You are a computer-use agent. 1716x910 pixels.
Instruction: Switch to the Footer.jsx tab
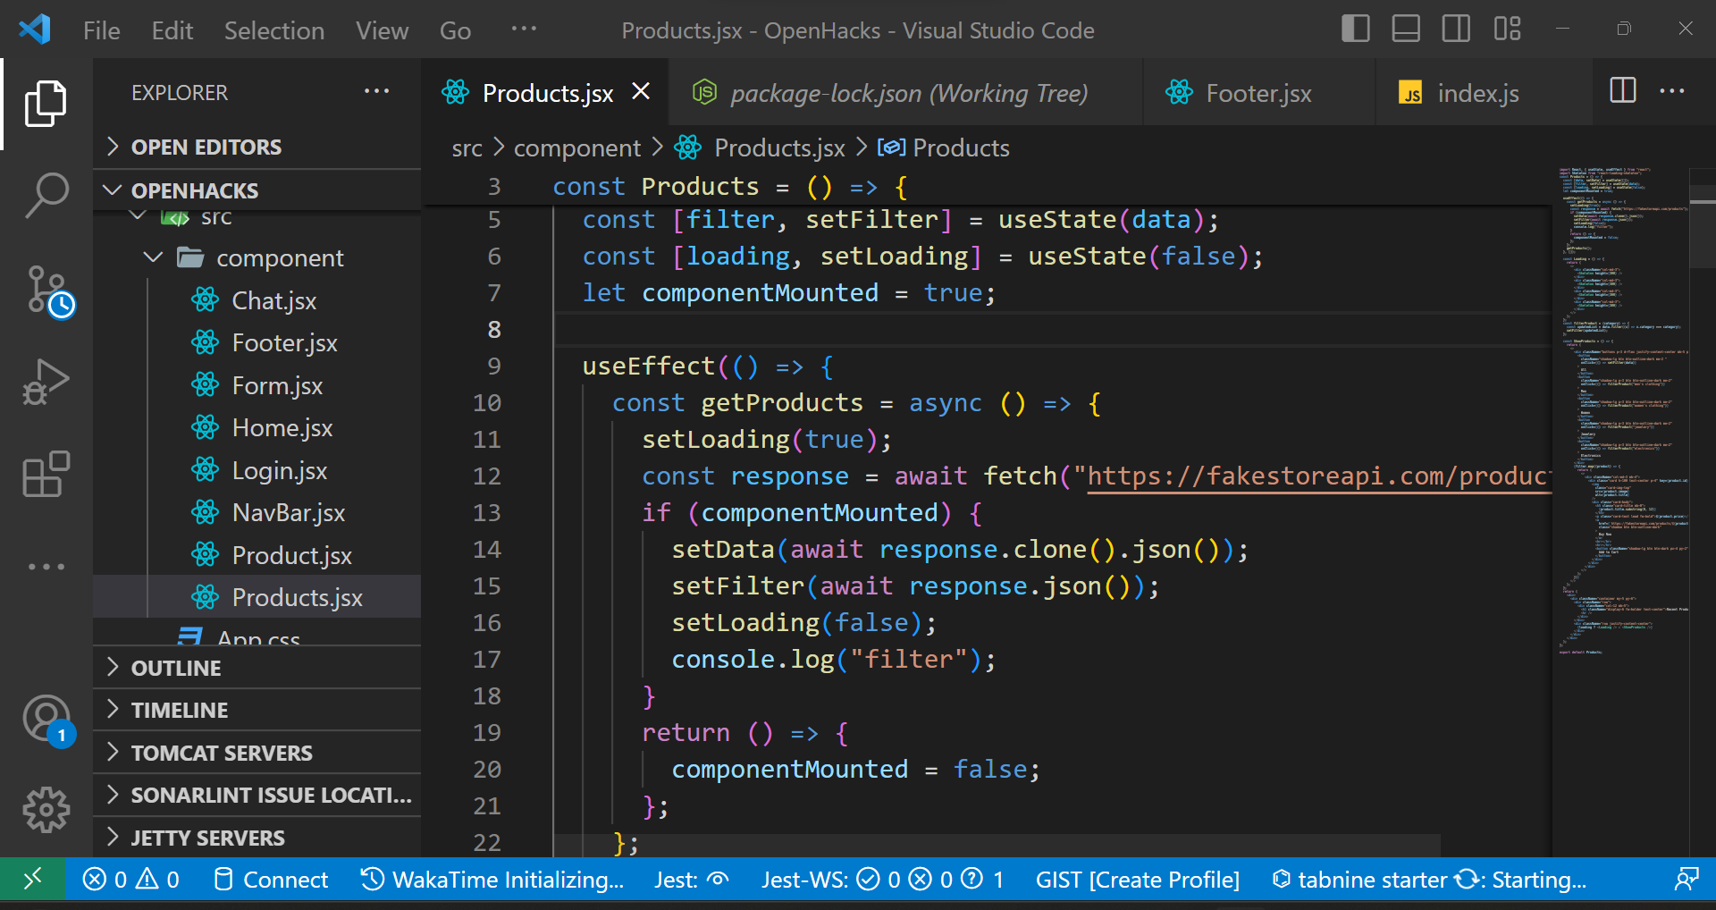point(1258,92)
